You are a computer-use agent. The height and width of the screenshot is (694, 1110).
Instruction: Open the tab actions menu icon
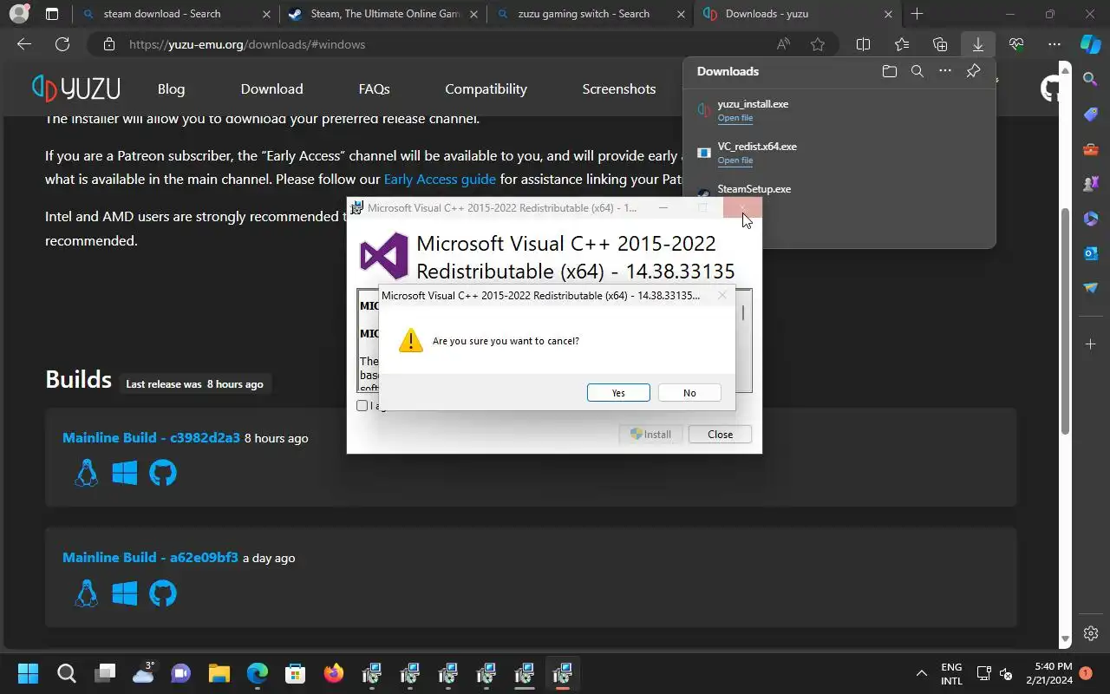52,14
